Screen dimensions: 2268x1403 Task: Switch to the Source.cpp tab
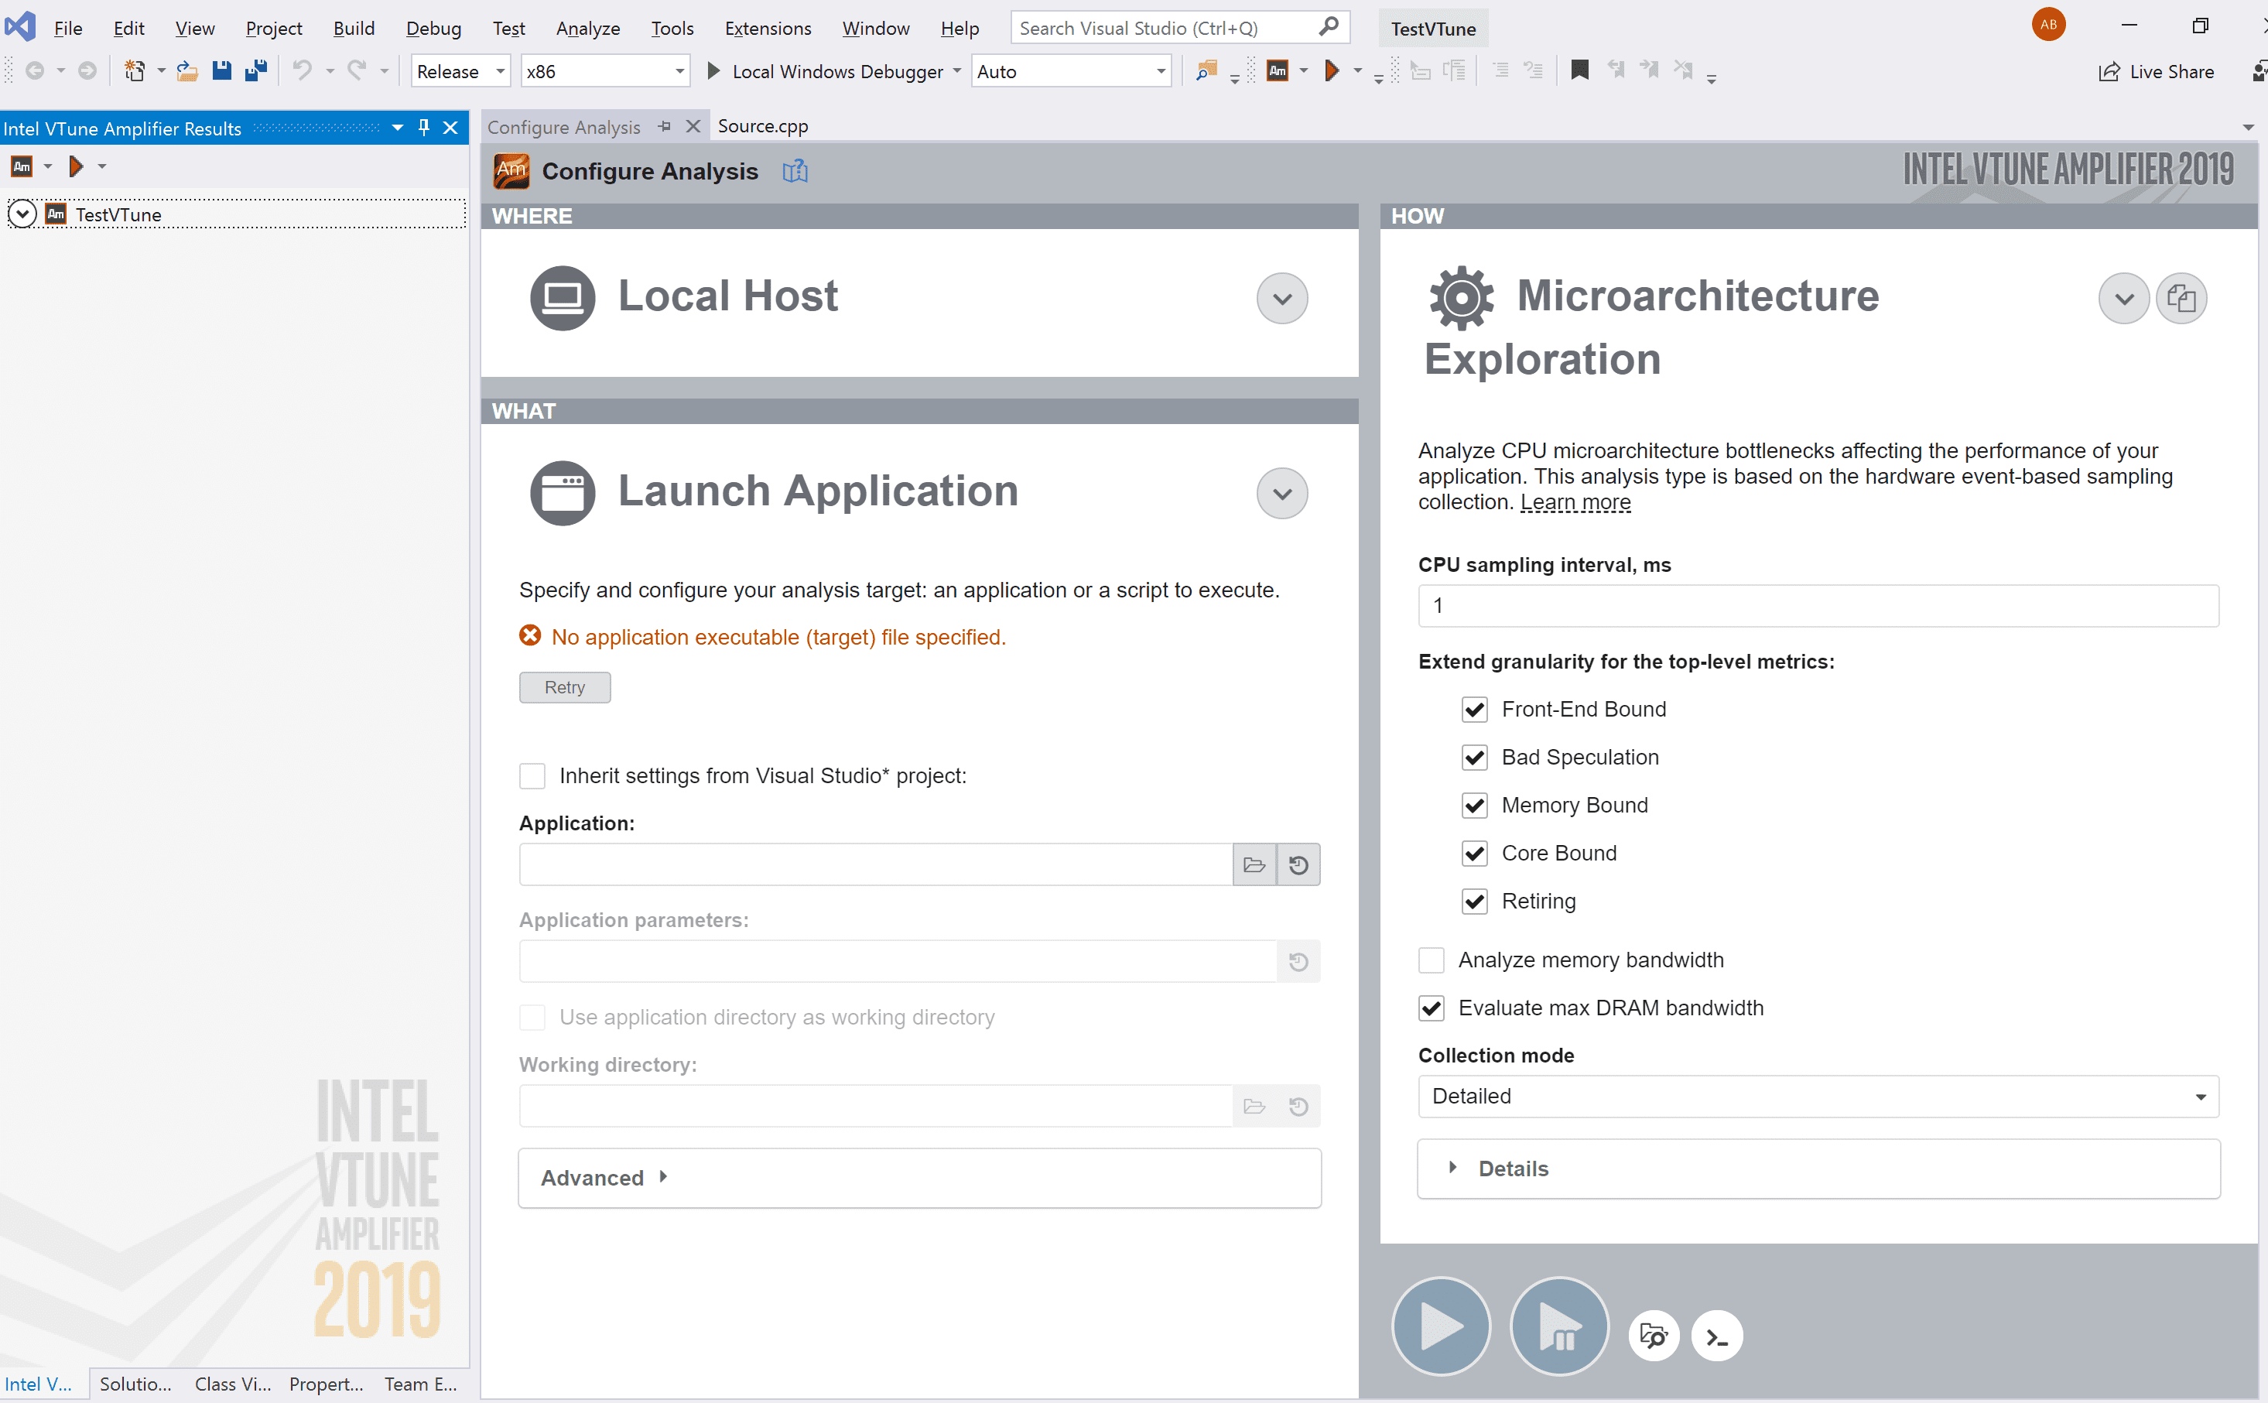(761, 125)
